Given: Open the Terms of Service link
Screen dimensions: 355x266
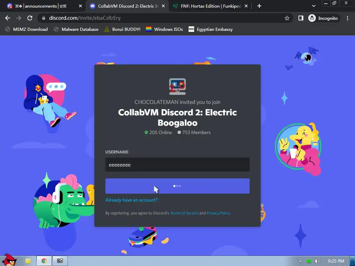Looking at the screenshot, I should tap(184, 213).
